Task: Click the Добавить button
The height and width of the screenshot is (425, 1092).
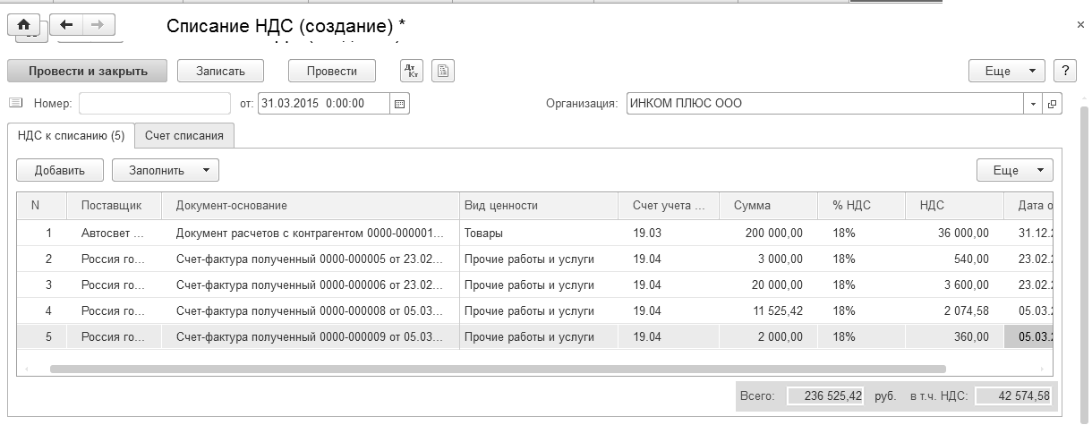Action: 59,170
